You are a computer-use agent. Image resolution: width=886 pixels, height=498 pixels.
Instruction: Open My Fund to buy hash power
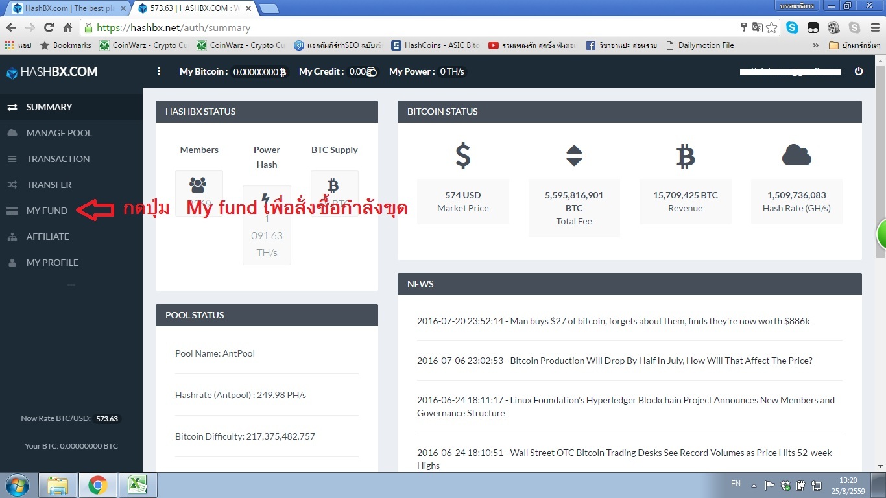[x=71, y=211]
